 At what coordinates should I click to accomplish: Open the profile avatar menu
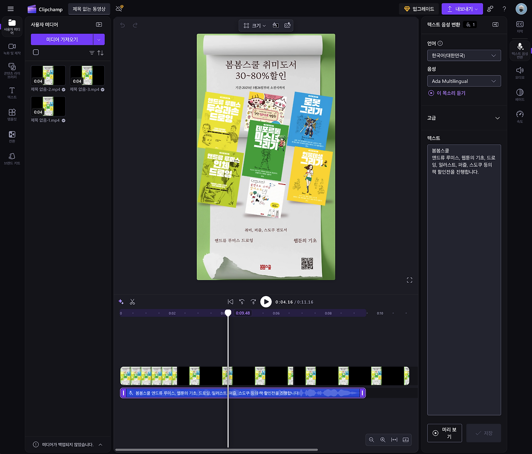click(521, 9)
